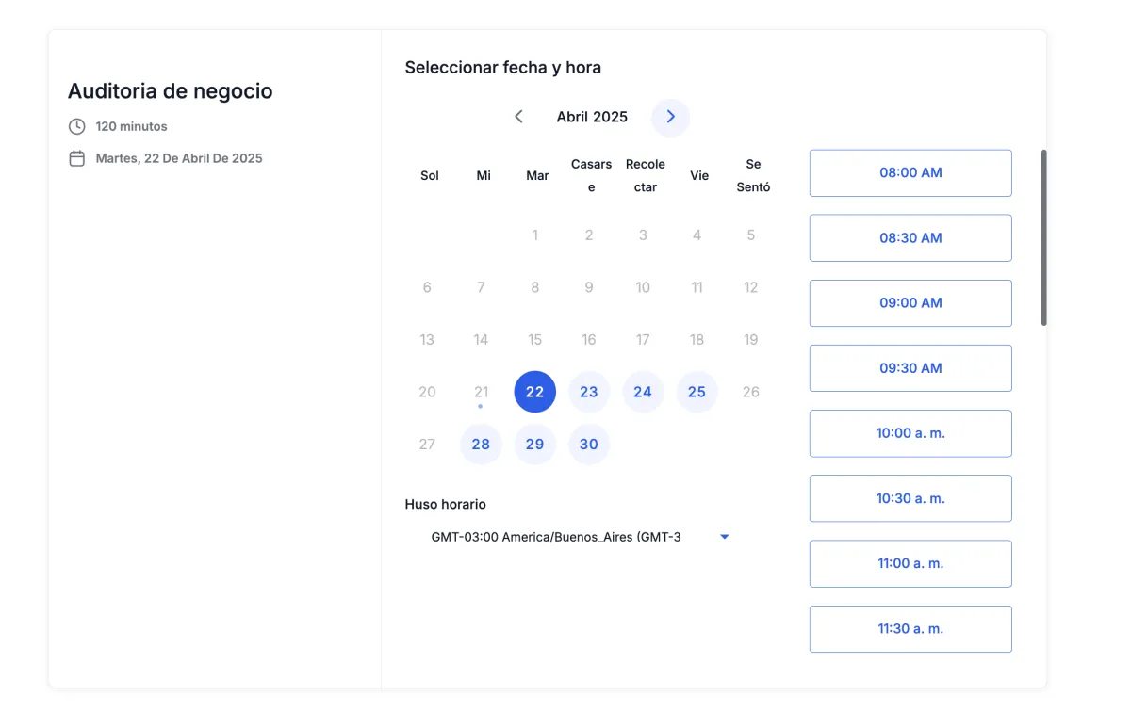
Task: Pick the 10:00 a. m. slot
Action: [910, 433]
